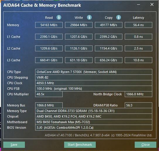159x151 pixels.
Task: Select L3 Cache write 631.18 GB/s
Action: (x=79, y=60)
